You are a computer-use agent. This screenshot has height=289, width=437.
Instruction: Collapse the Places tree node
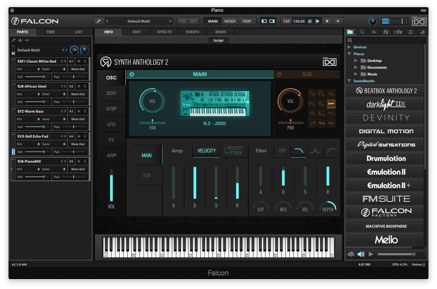tap(349, 54)
